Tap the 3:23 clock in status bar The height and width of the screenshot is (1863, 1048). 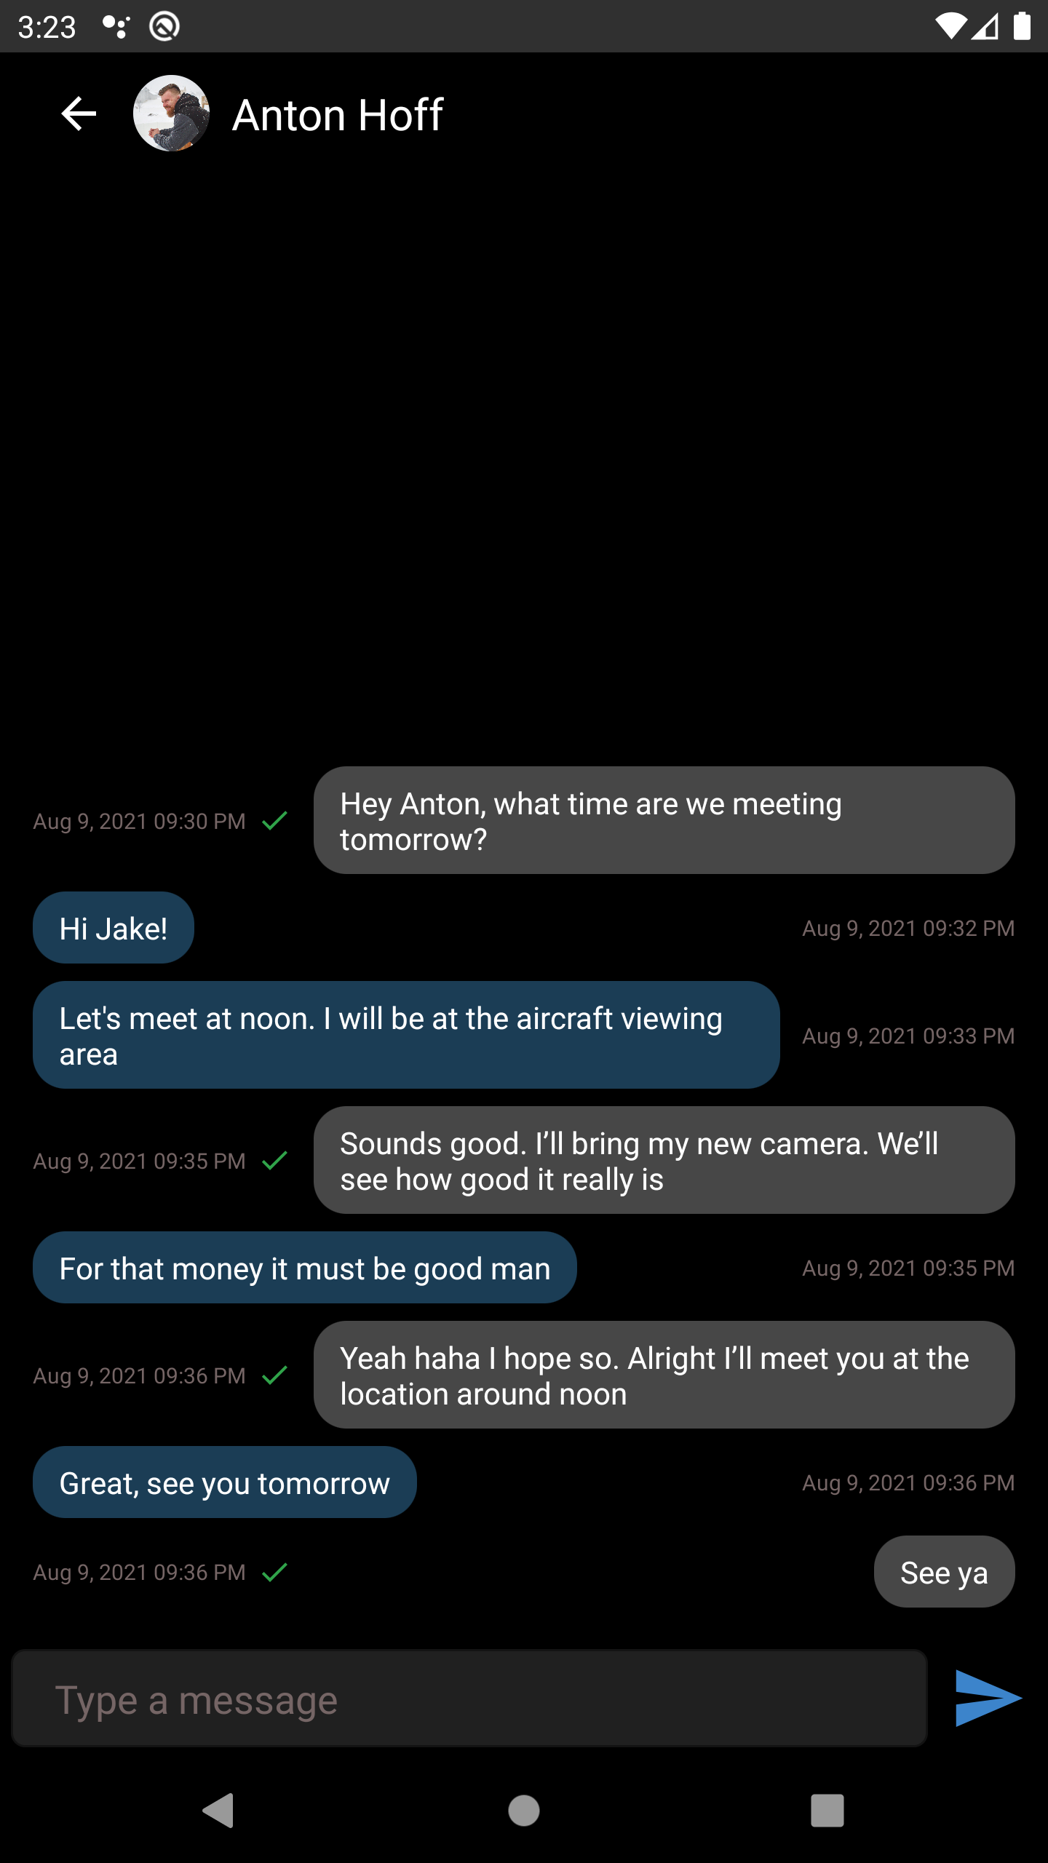point(47,27)
